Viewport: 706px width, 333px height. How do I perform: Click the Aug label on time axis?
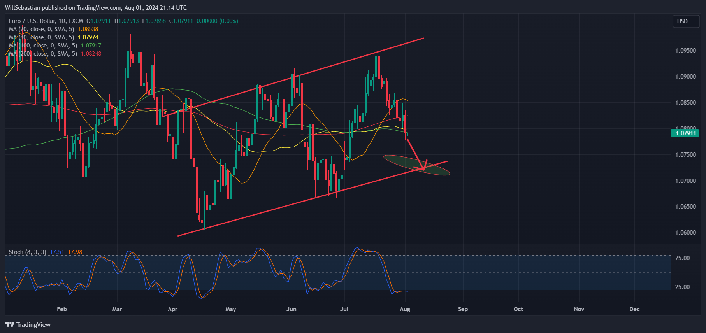click(x=405, y=309)
